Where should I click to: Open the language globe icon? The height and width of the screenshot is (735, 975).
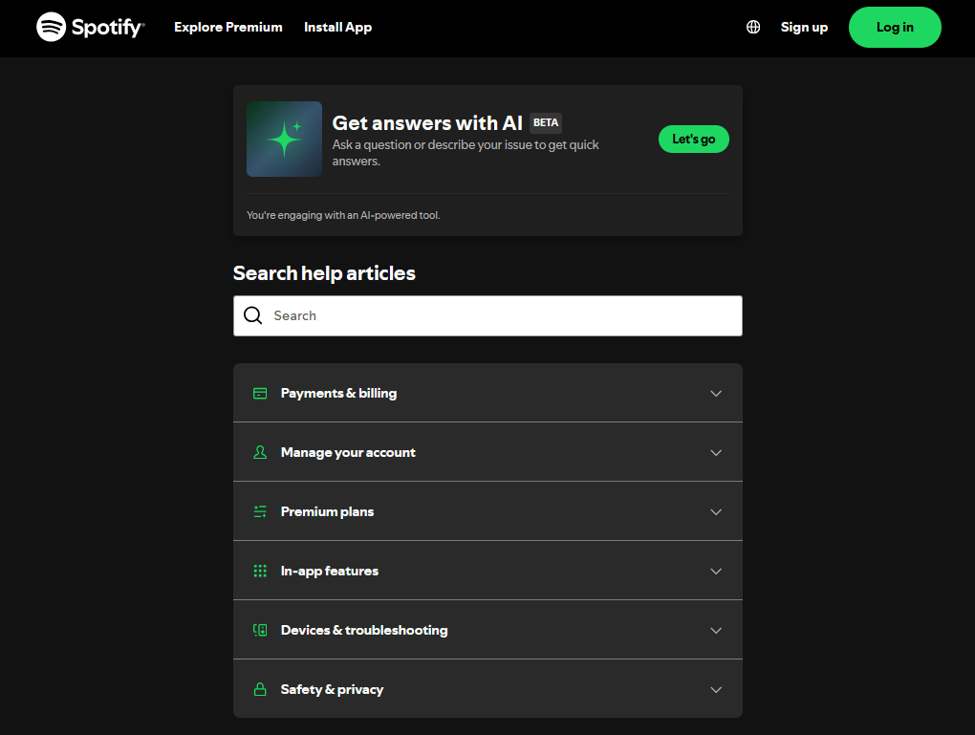pyautogui.click(x=753, y=27)
